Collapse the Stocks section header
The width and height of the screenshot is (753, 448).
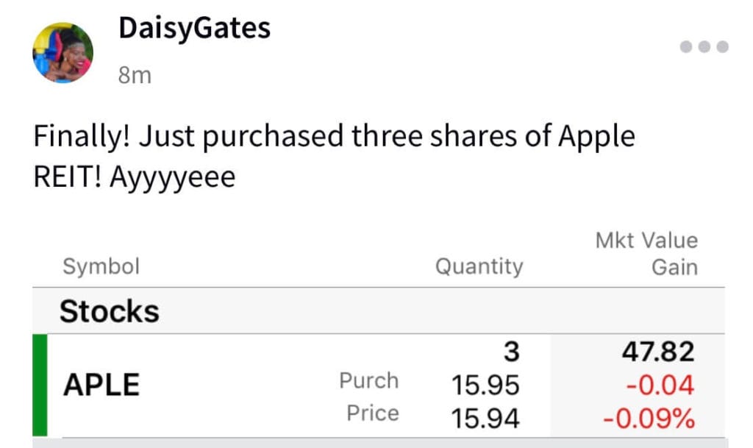coord(379,311)
